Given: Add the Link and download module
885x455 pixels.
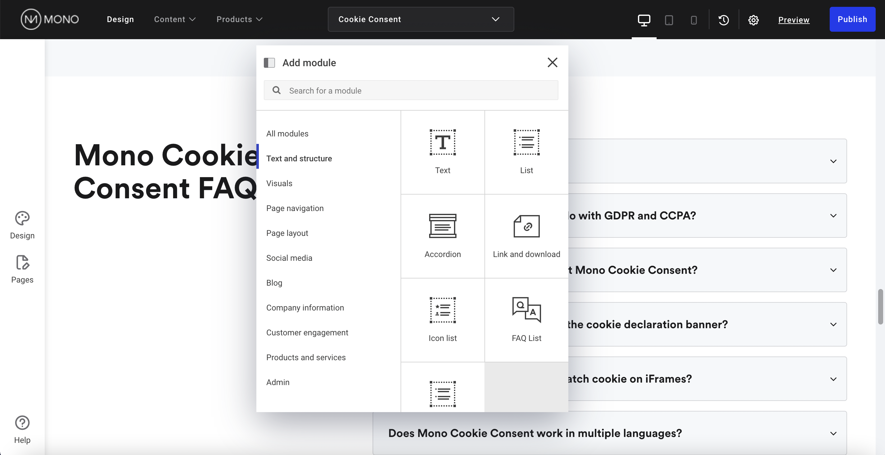Looking at the screenshot, I should (526, 236).
